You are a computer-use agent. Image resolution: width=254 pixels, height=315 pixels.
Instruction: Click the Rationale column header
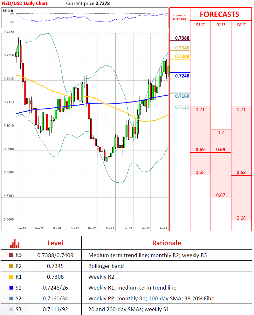(x=167, y=243)
